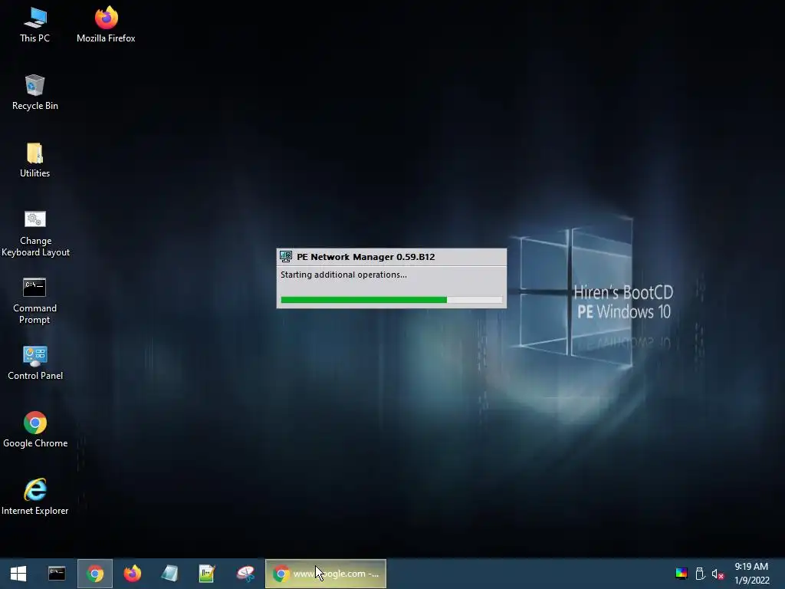Switch to the www.google.com Chrome taskbar window
This screenshot has height=589, width=785.
[325, 574]
